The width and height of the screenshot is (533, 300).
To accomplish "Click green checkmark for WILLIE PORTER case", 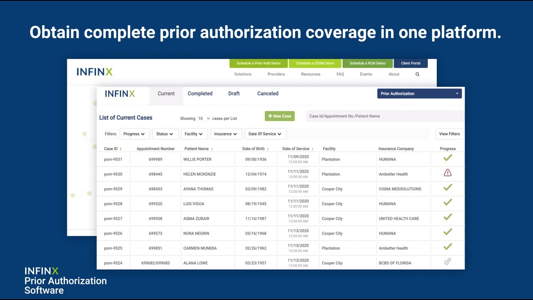I will pyautogui.click(x=448, y=158).
